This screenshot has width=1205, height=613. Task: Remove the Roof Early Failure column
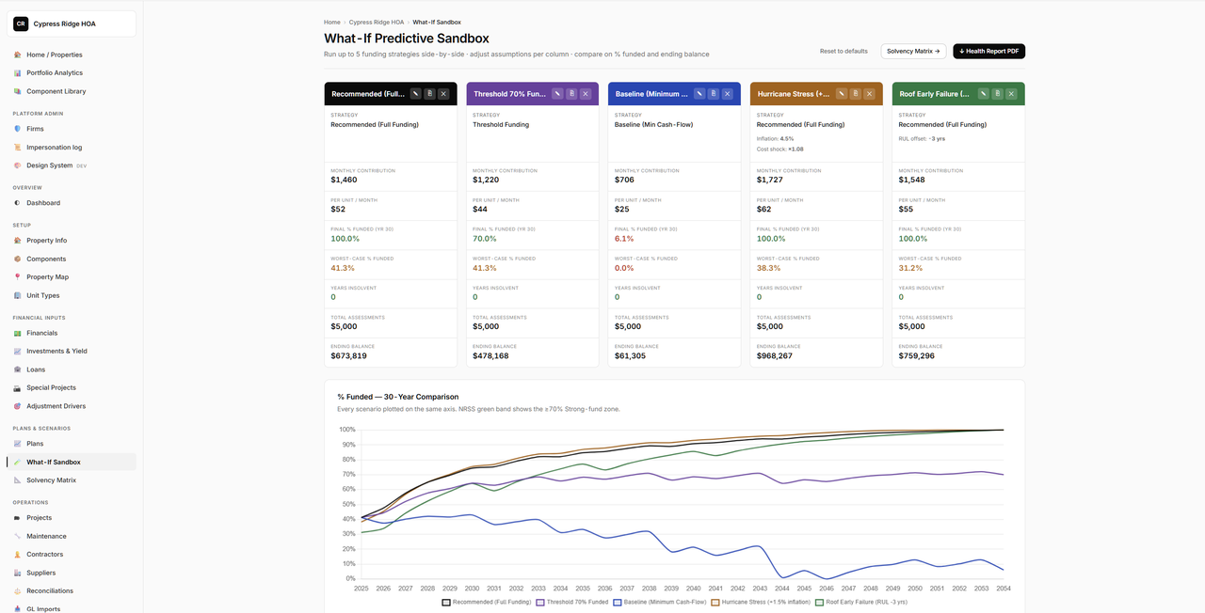click(x=1011, y=94)
